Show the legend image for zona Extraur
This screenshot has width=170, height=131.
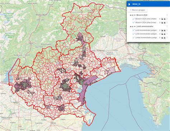162,23
